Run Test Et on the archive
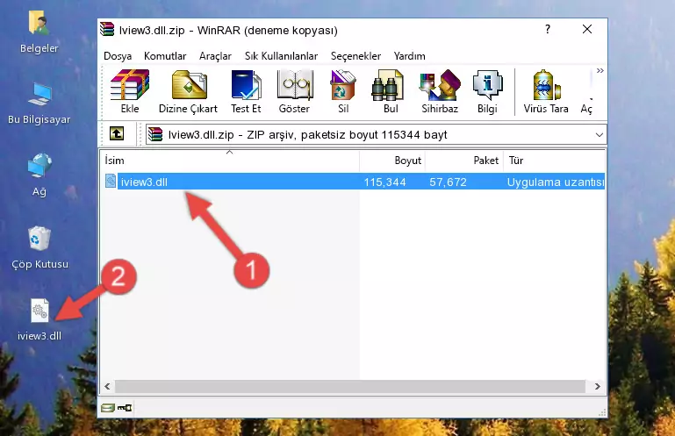 (x=246, y=92)
